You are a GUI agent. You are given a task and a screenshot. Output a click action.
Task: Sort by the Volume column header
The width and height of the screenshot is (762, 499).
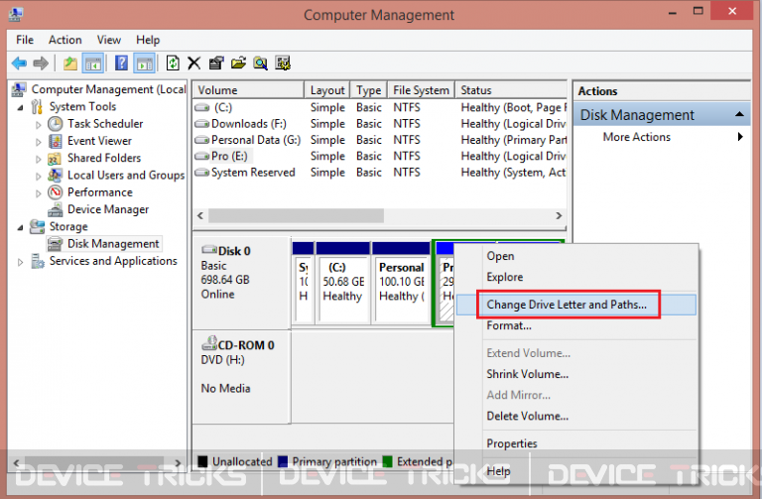(248, 90)
